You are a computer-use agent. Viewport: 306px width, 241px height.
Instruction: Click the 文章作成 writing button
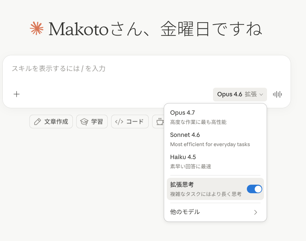51,122
